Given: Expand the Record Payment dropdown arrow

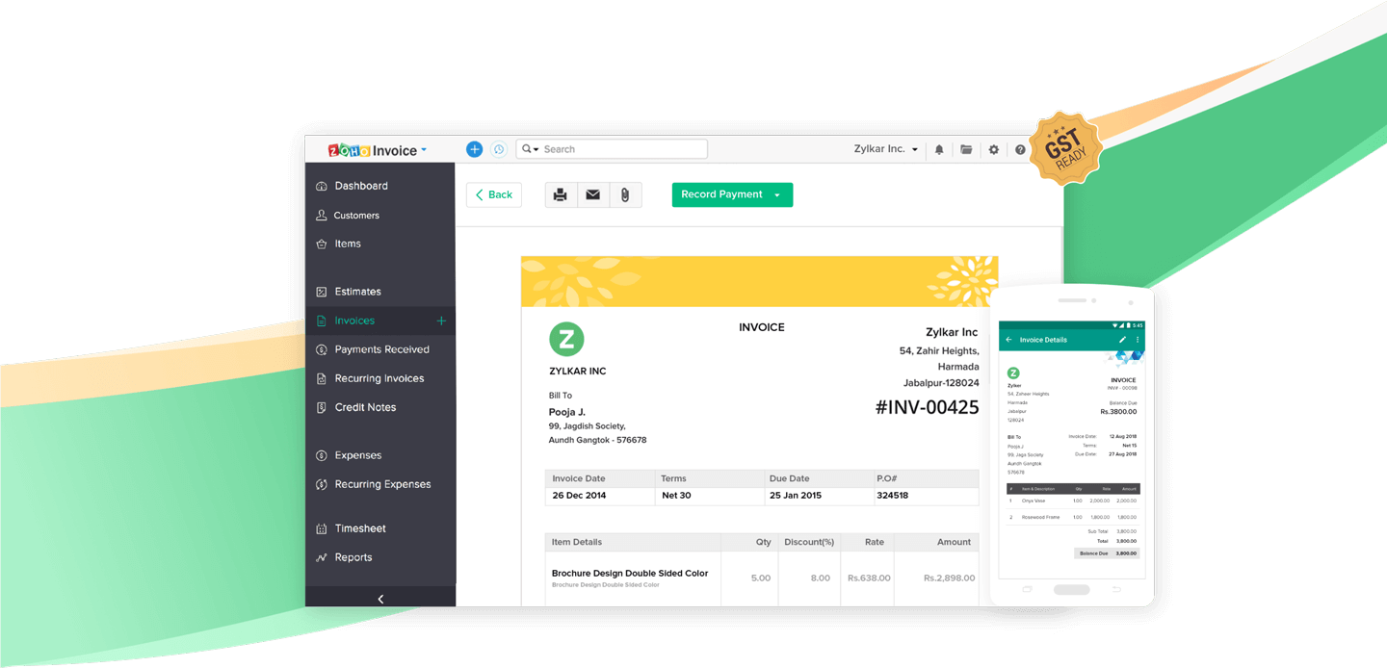Looking at the screenshot, I should tap(777, 194).
